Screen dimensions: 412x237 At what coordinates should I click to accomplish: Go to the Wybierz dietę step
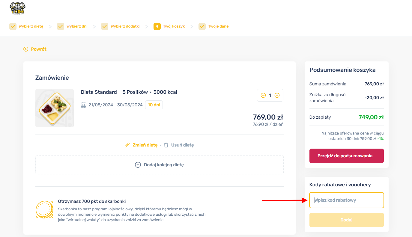point(26,26)
